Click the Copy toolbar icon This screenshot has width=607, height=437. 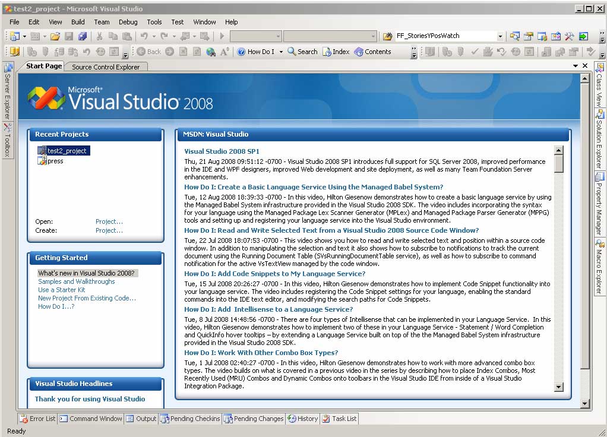[x=113, y=36]
